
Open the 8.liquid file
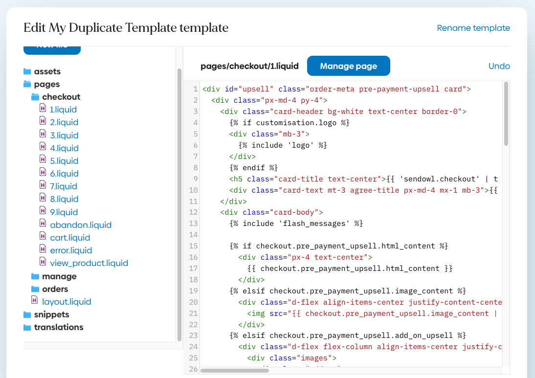tap(64, 199)
